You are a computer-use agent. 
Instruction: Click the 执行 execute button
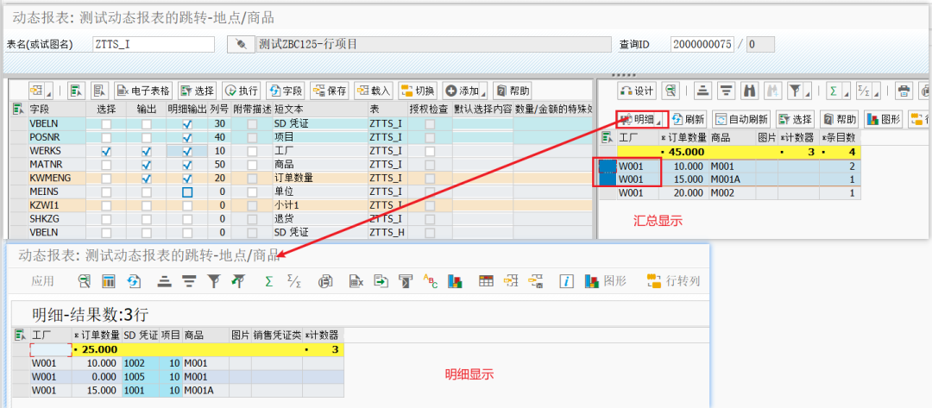tap(242, 91)
